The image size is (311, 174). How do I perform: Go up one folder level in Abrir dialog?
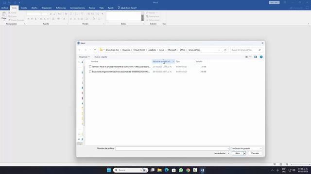click(x=95, y=50)
